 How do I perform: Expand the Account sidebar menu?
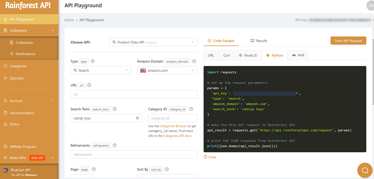coord(29,101)
